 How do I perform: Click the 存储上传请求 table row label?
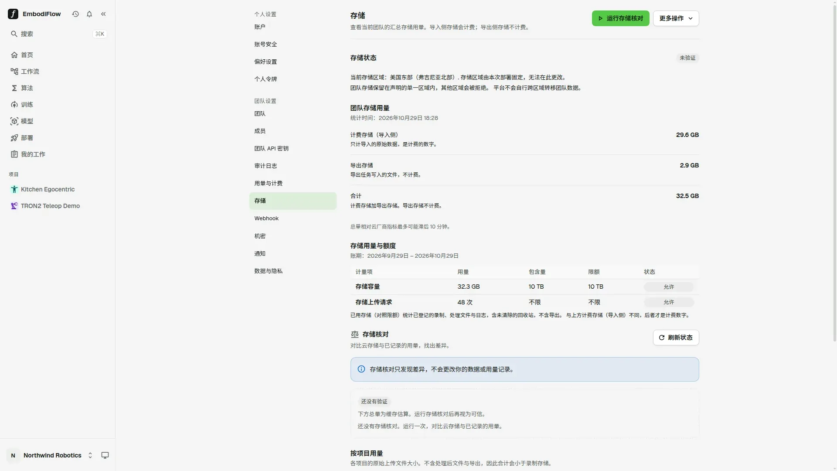coord(374,302)
